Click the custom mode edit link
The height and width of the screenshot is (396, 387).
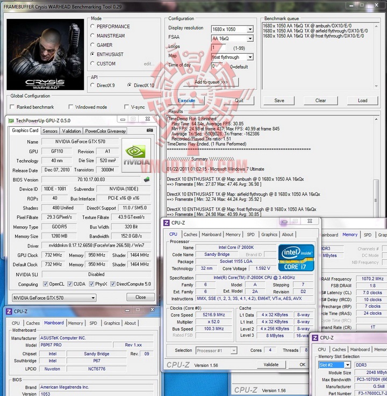point(149,63)
